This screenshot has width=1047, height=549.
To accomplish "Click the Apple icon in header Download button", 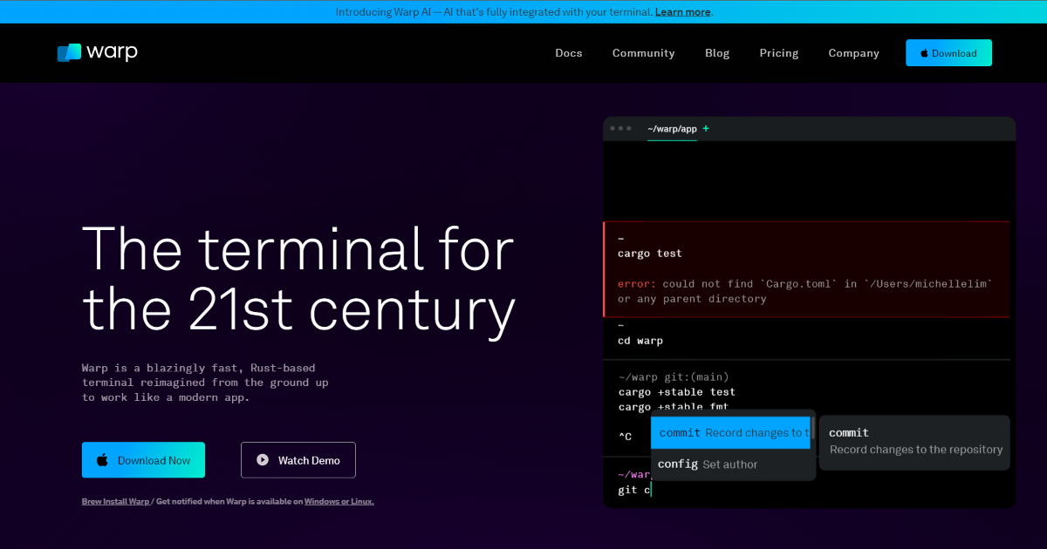I will [x=924, y=53].
